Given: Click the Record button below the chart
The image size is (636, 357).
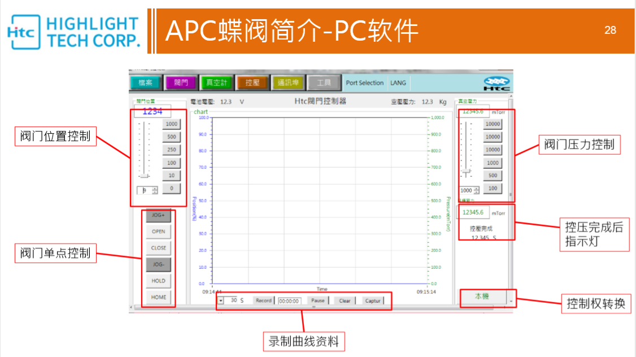Looking at the screenshot, I should click(x=263, y=301).
